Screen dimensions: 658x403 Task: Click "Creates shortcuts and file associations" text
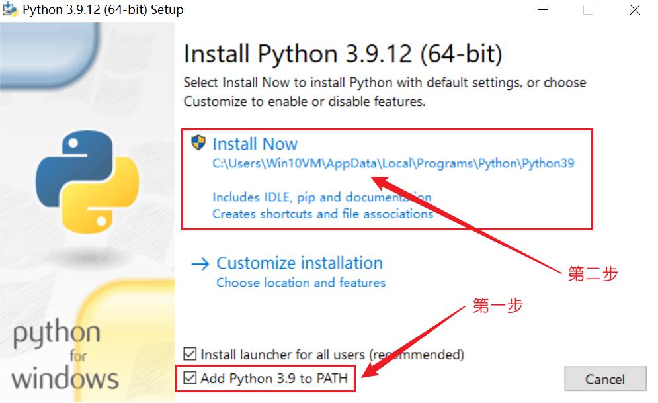[x=323, y=214]
